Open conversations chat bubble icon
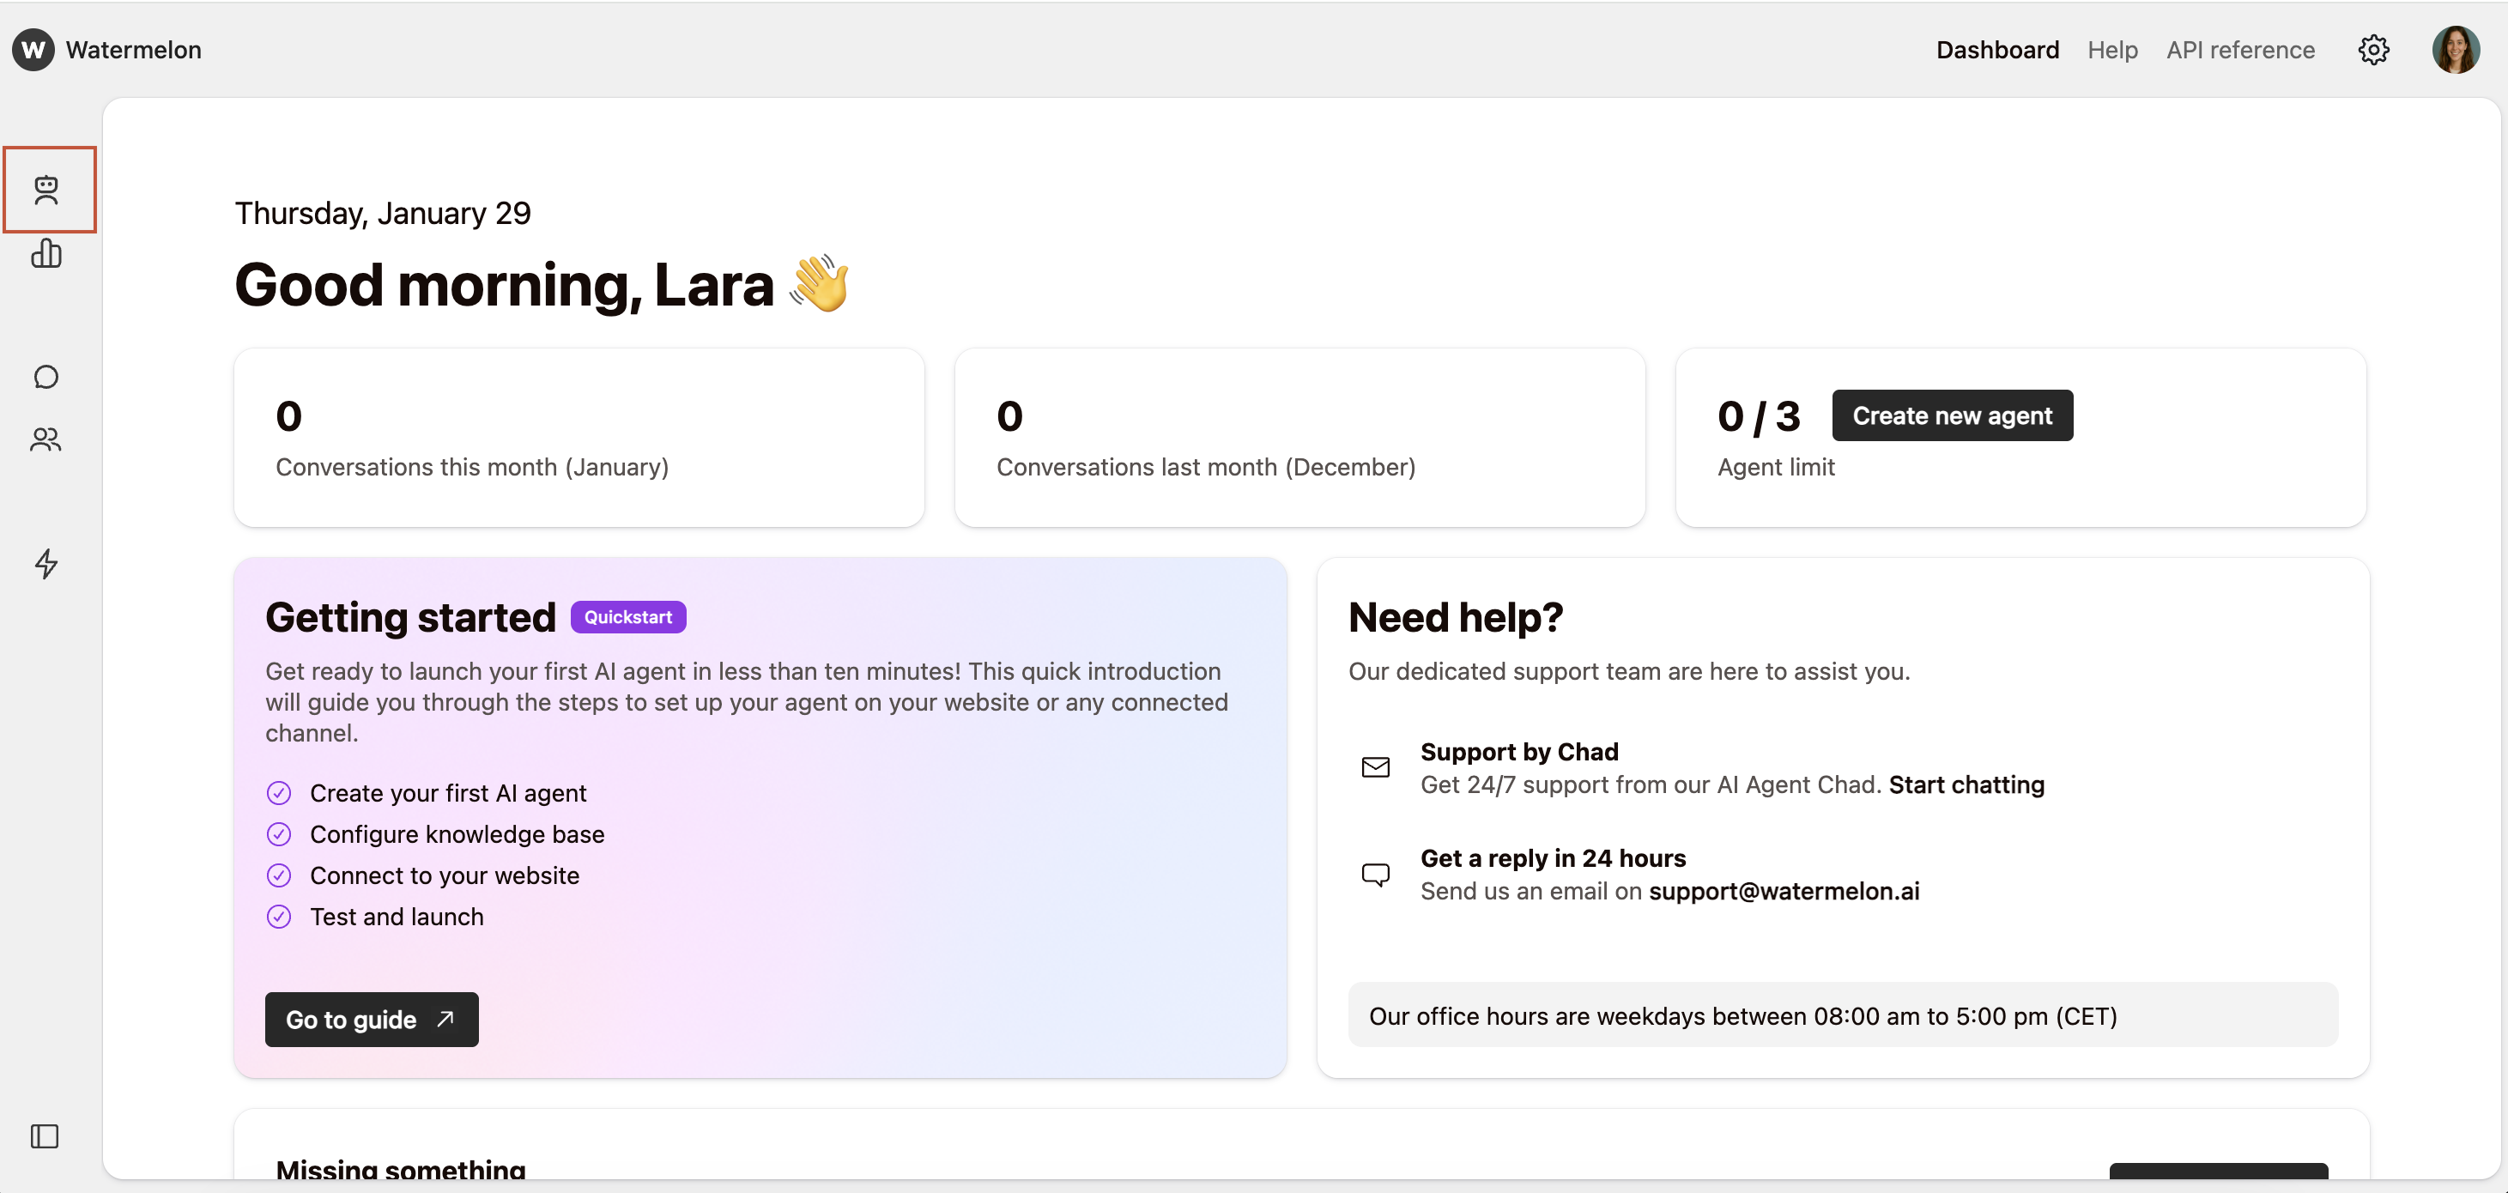The width and height of the screenshot is (2508, 1193). click(46, 377)
